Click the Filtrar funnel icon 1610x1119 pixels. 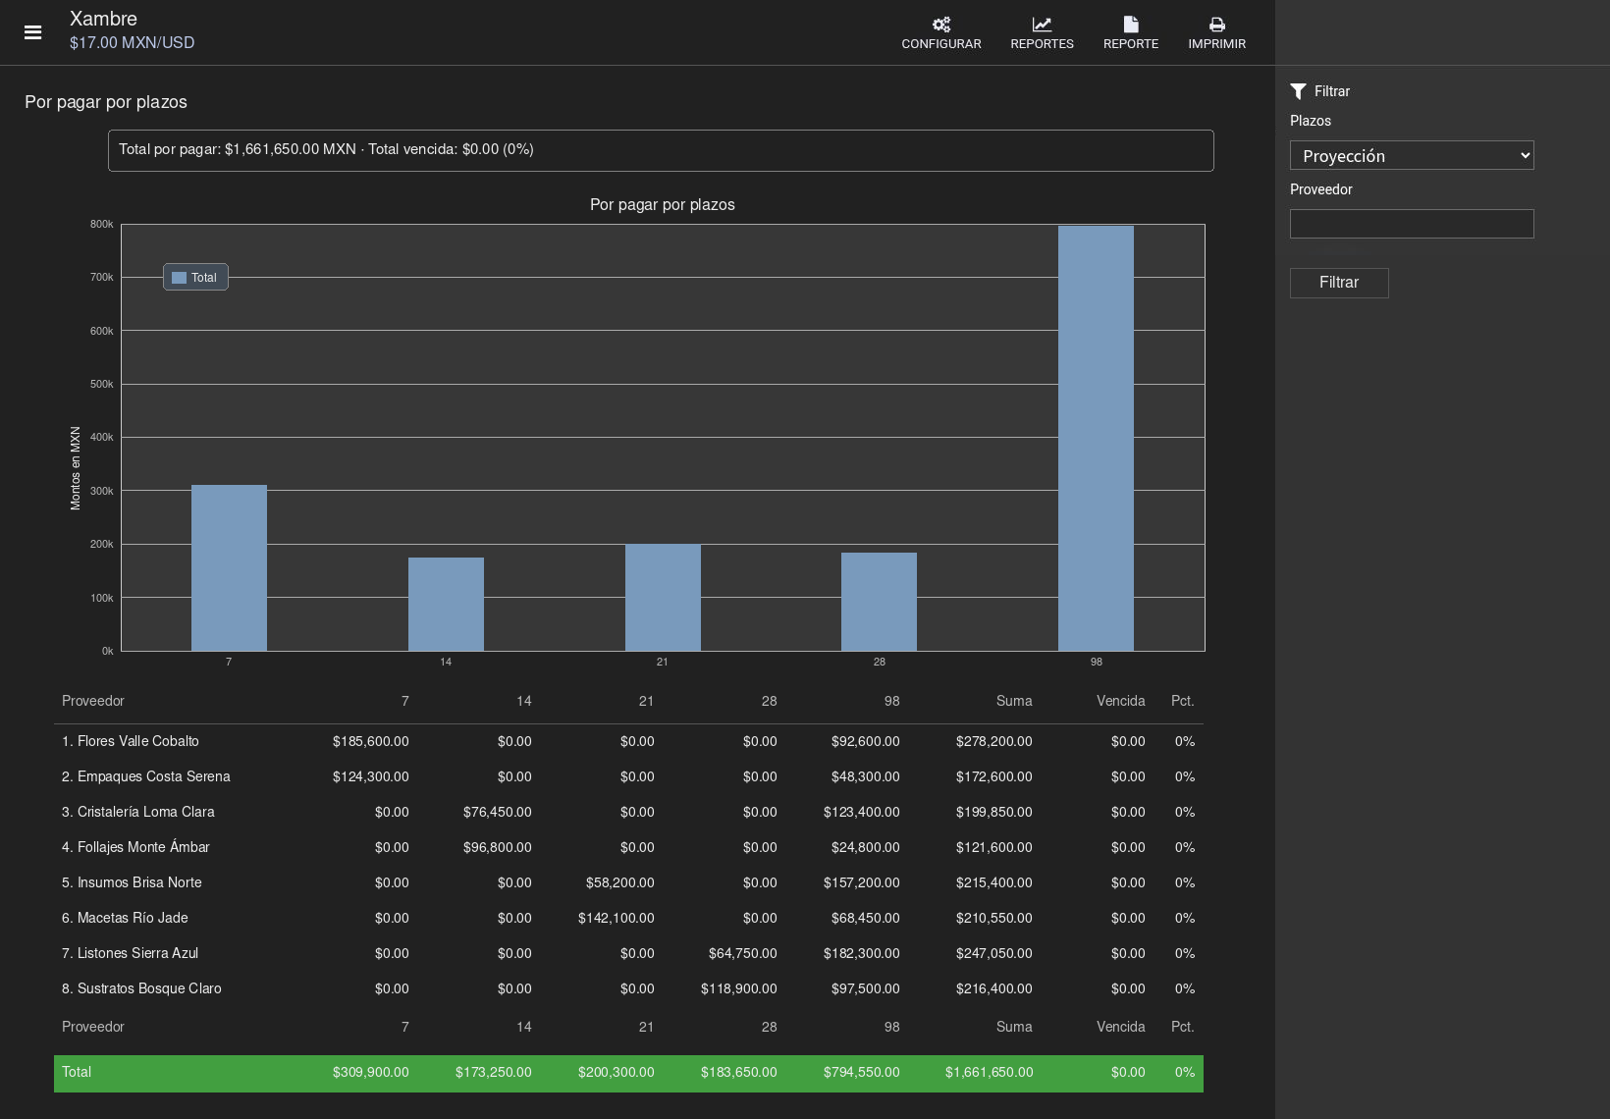tap(1298, 91)
